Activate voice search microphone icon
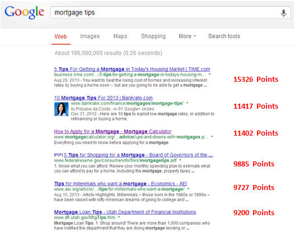 click(x=283, y=13)
